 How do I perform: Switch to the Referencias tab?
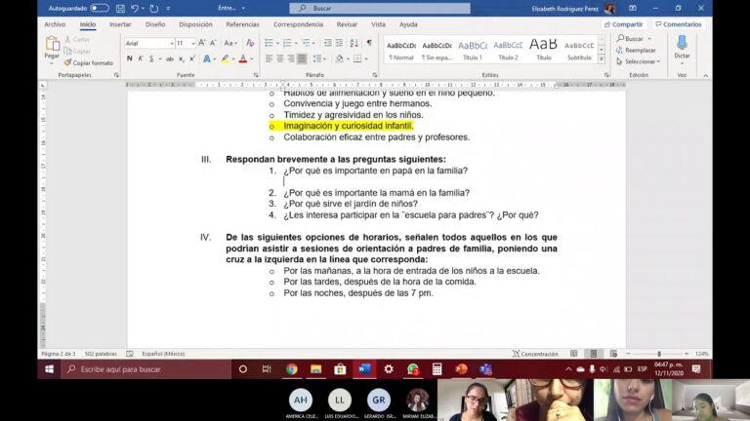click(x=242, y=24)
